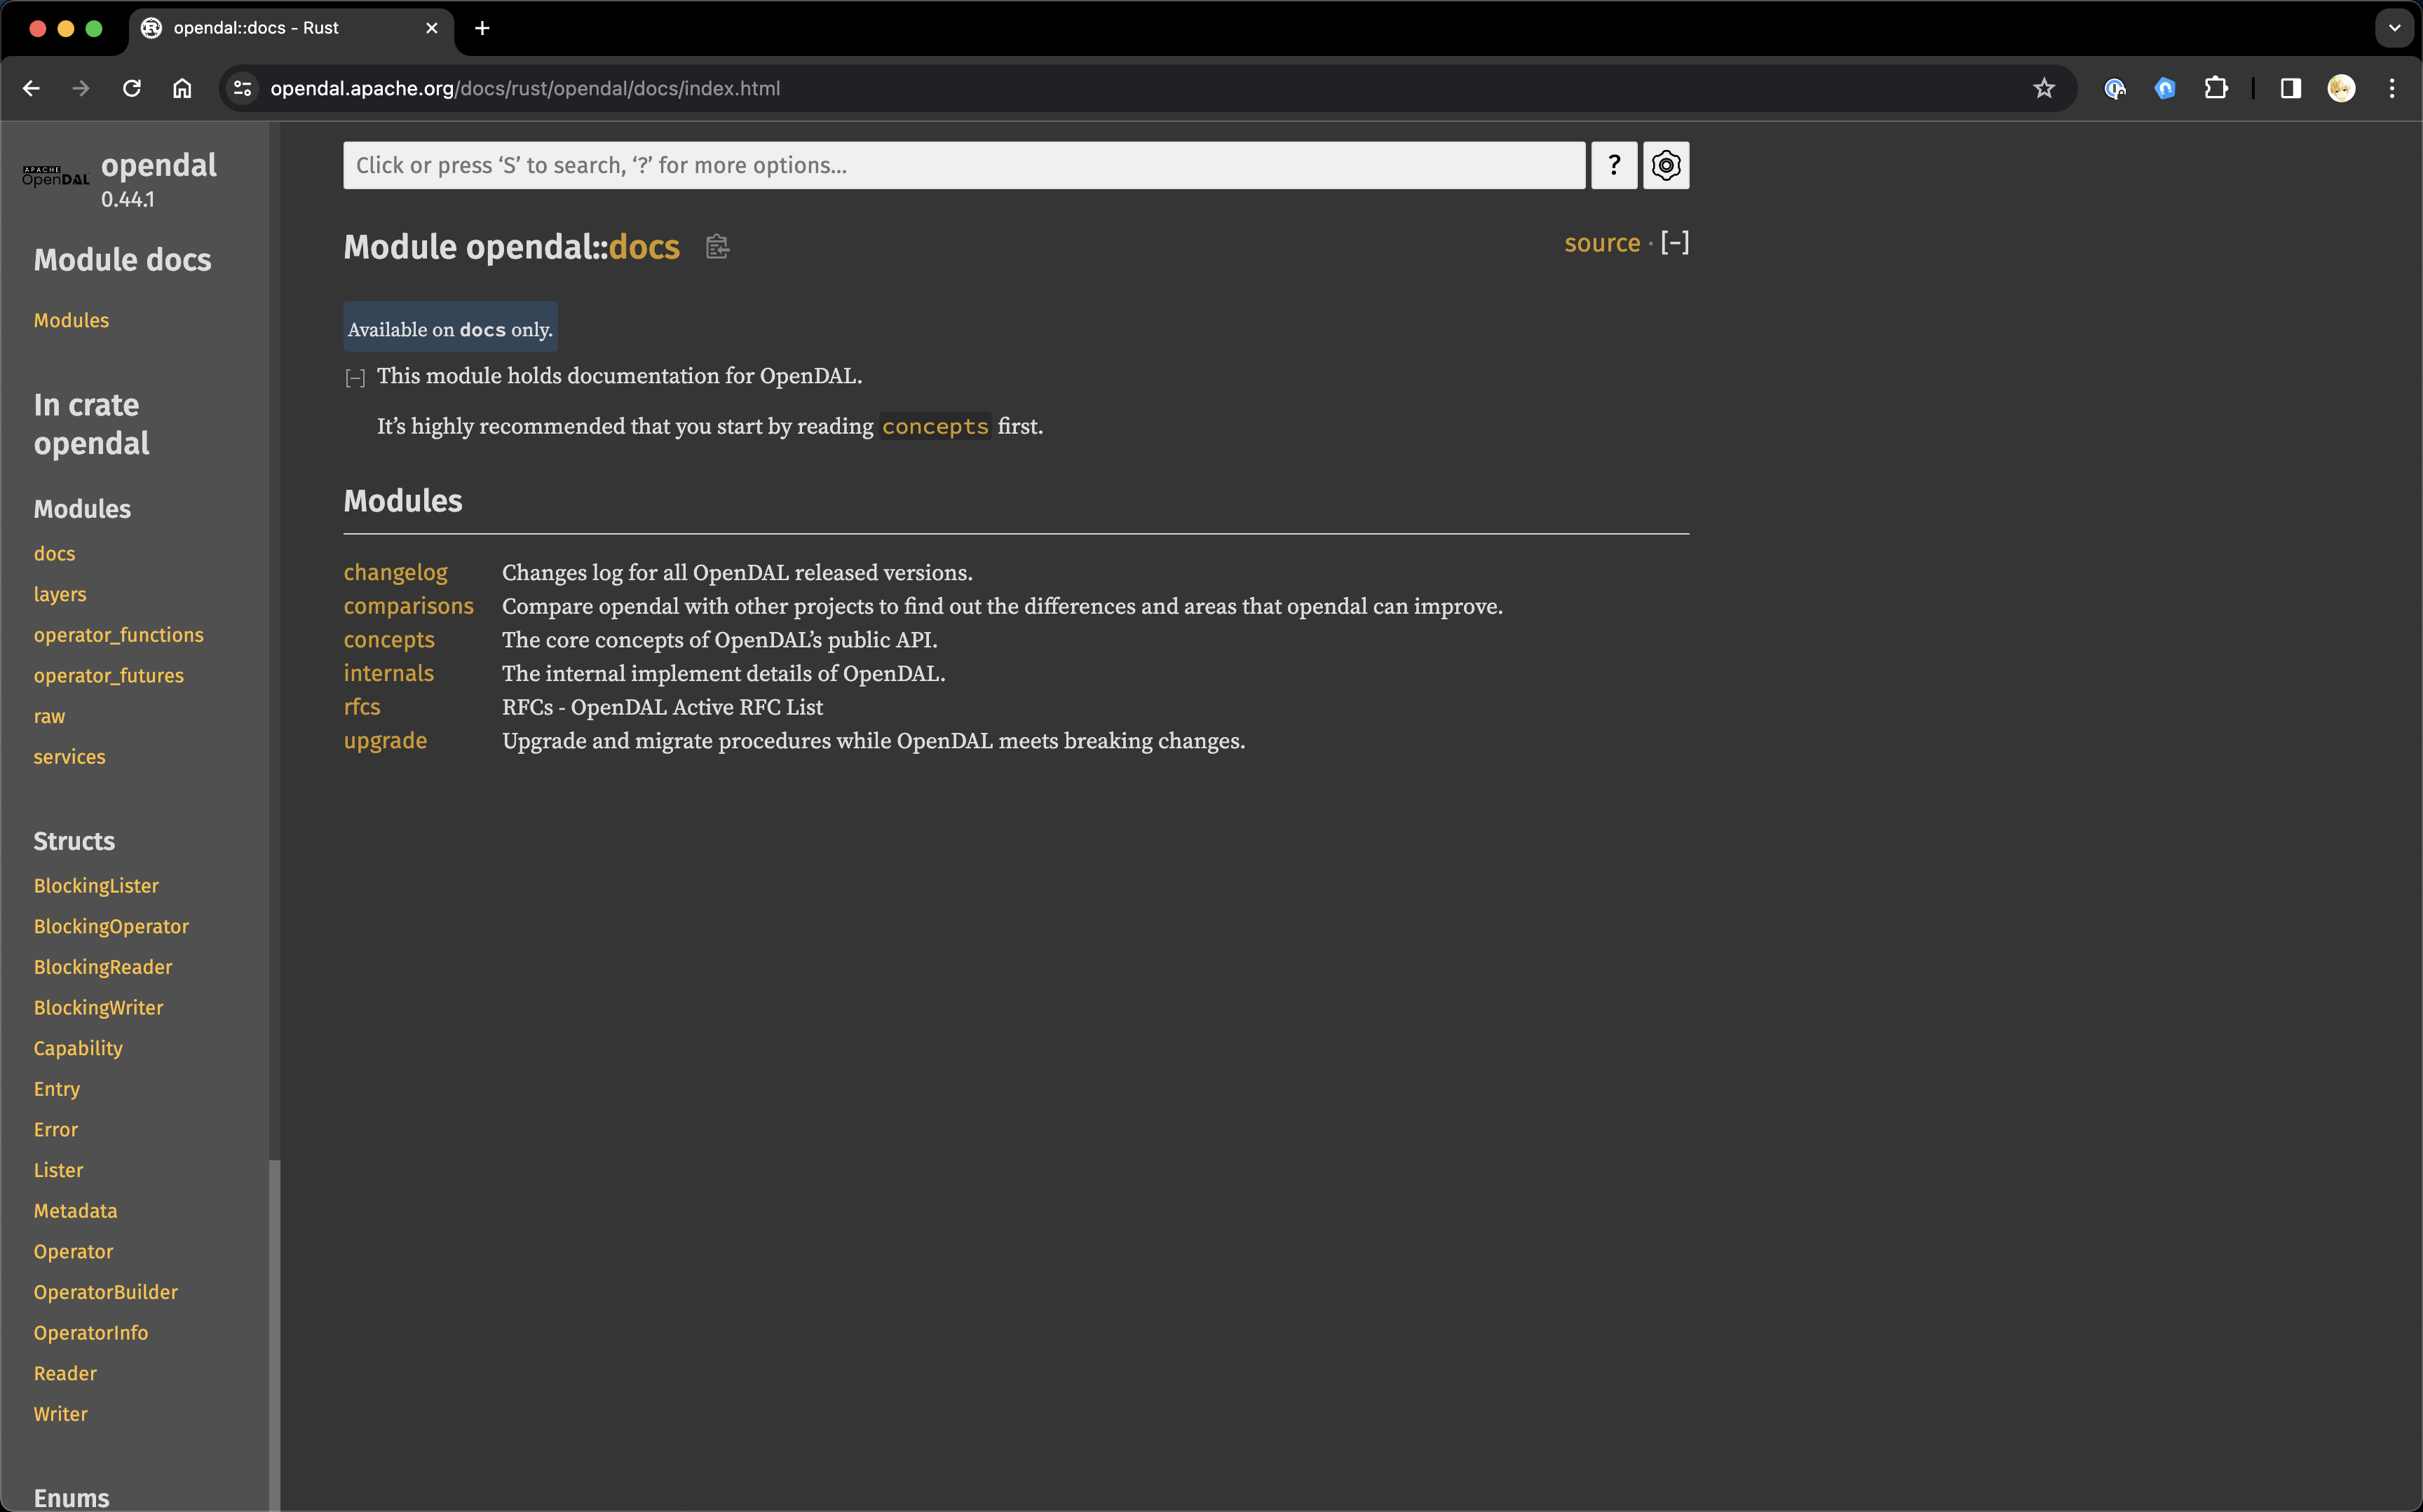Open the internals module
The width and height of the screenshot is (2423, 1512).
click(x=388, y=673)
